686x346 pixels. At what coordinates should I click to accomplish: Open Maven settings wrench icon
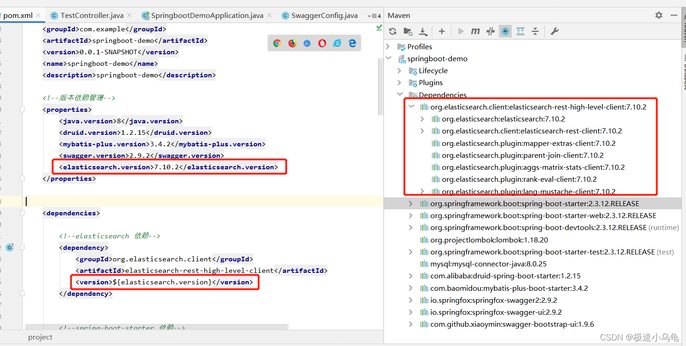pos(555,31)
